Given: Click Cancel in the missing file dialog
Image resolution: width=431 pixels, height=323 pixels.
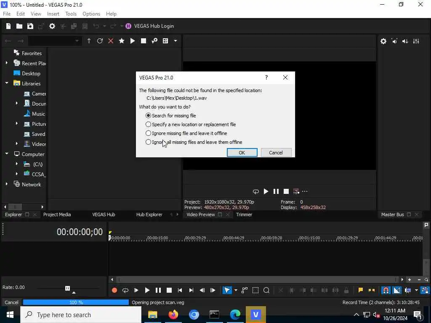Looking at the screenshot, I should tap(276, 152).
